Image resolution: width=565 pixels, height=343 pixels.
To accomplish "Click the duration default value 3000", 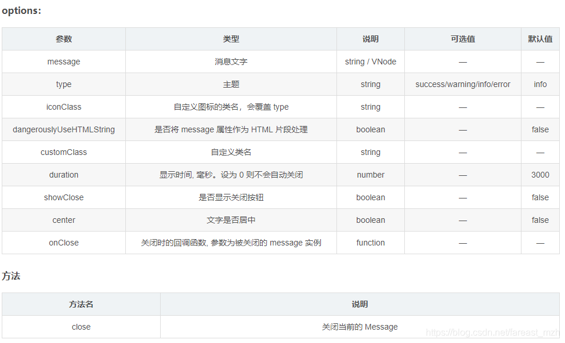I will (x=539, y=175).
